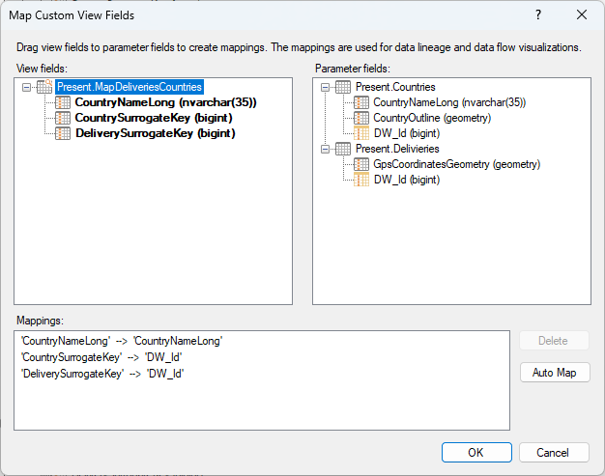Collapse the Present.Countries tree node
The width and height of the screenshot is (605, 476).
tap(326, 87)
